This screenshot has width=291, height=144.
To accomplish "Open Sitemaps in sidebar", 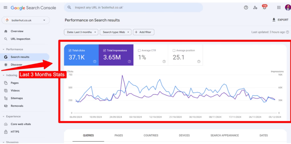I will coord(17,98).
